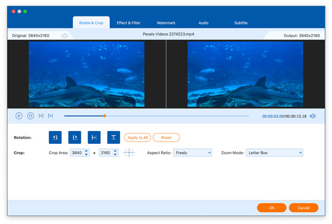This screenshot has width=332, height=224.
Task: Click the crop height input field
Action: point(105,153)
